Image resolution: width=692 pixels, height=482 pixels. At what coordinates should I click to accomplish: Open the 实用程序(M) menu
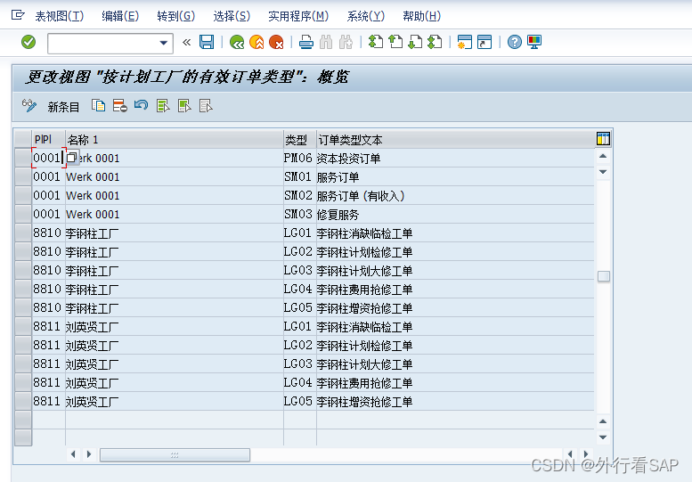pos(298,16)
